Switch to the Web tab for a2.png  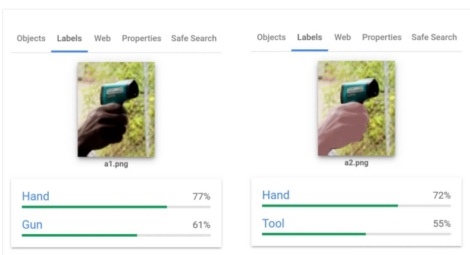point(343,37)
